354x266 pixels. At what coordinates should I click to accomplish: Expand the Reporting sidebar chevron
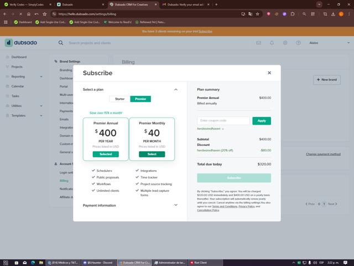click(x=41, y=76)
